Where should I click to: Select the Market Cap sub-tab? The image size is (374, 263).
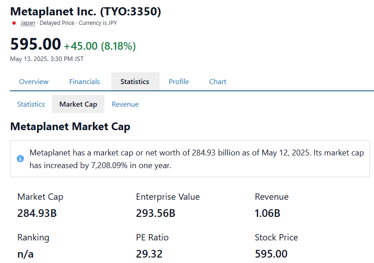[x=78, y=104]
